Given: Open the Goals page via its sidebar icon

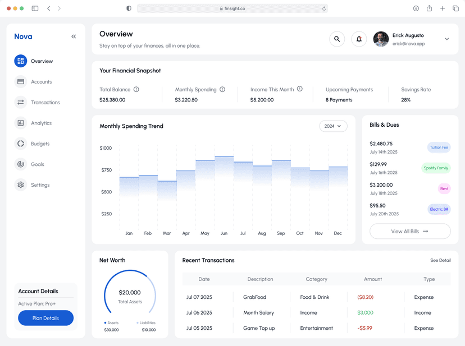Looking at the screenshot, I should (20, 164).
